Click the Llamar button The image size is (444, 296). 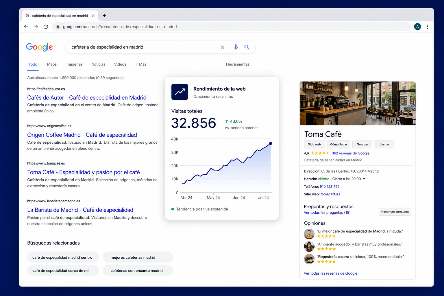pyautogui.click(x=384, y=145)
